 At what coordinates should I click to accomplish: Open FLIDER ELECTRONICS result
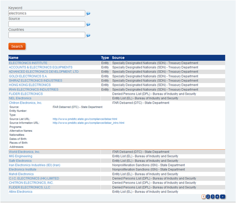[26, 94]
